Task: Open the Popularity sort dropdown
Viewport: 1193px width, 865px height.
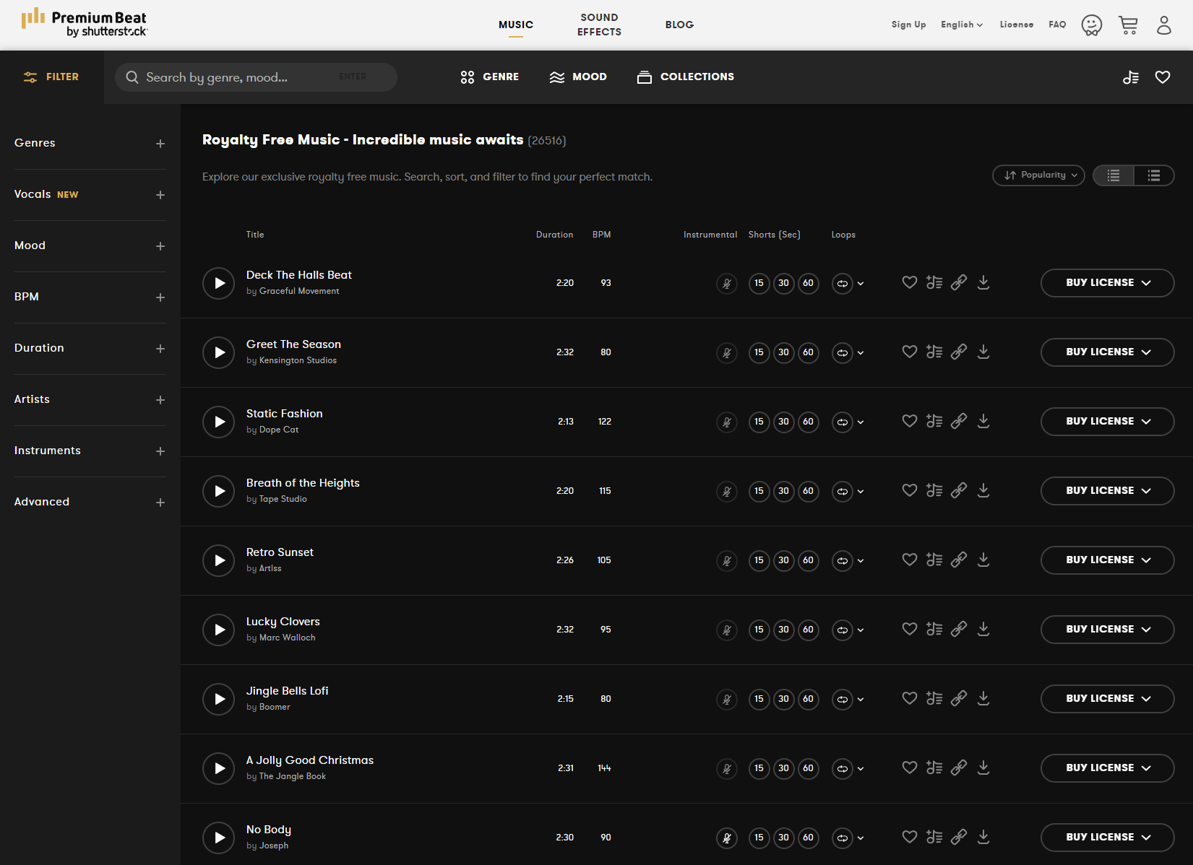Action: pyautogui.click(x=1038, y=175)
